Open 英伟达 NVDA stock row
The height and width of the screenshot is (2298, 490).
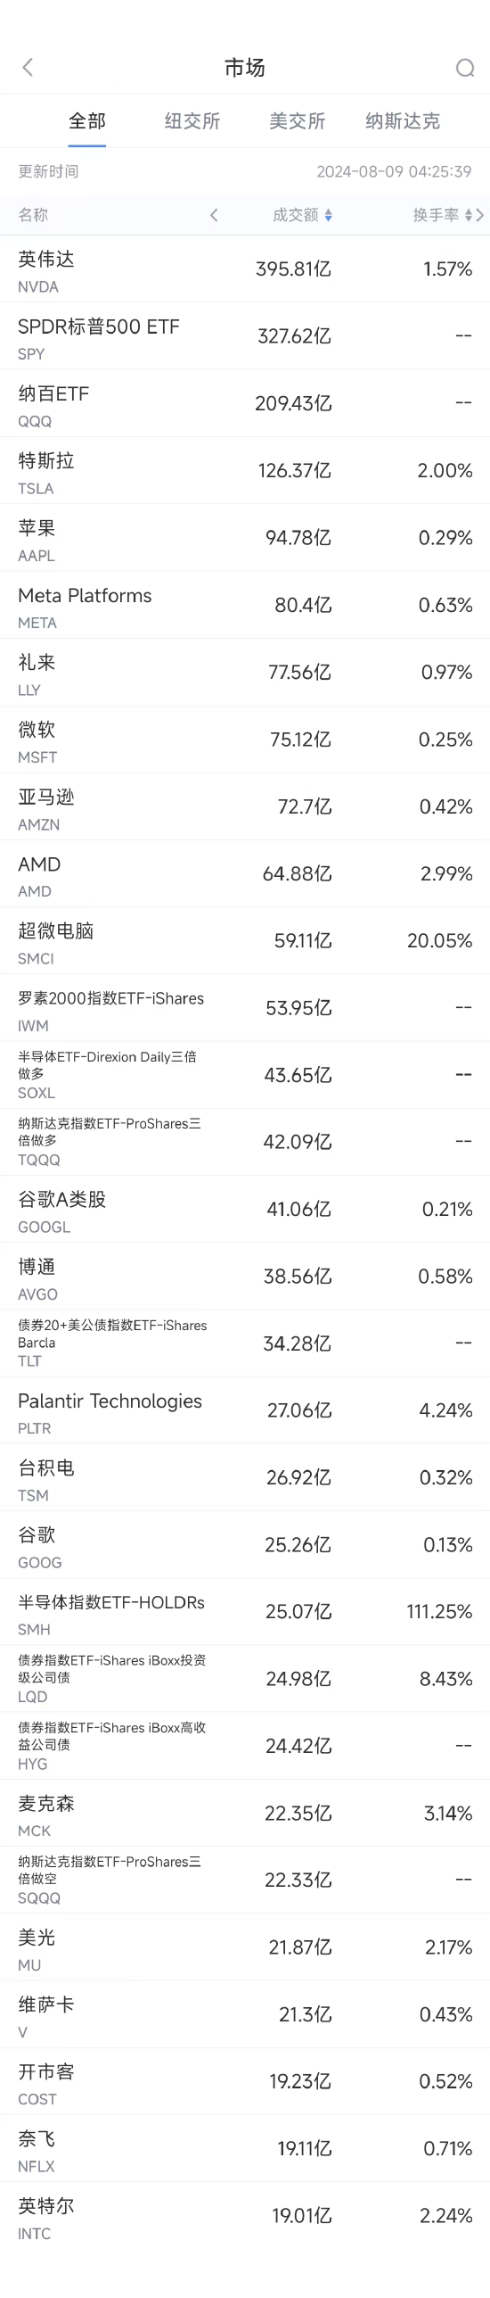(x=245, y=269)
